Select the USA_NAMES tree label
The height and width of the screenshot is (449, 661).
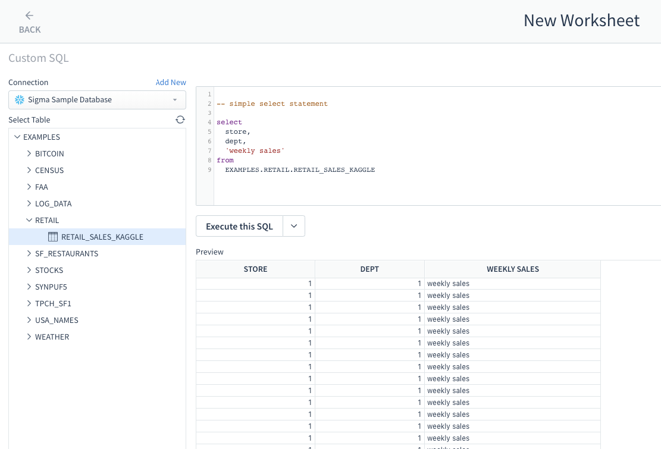pyautogui.click(x=57, y=320)
